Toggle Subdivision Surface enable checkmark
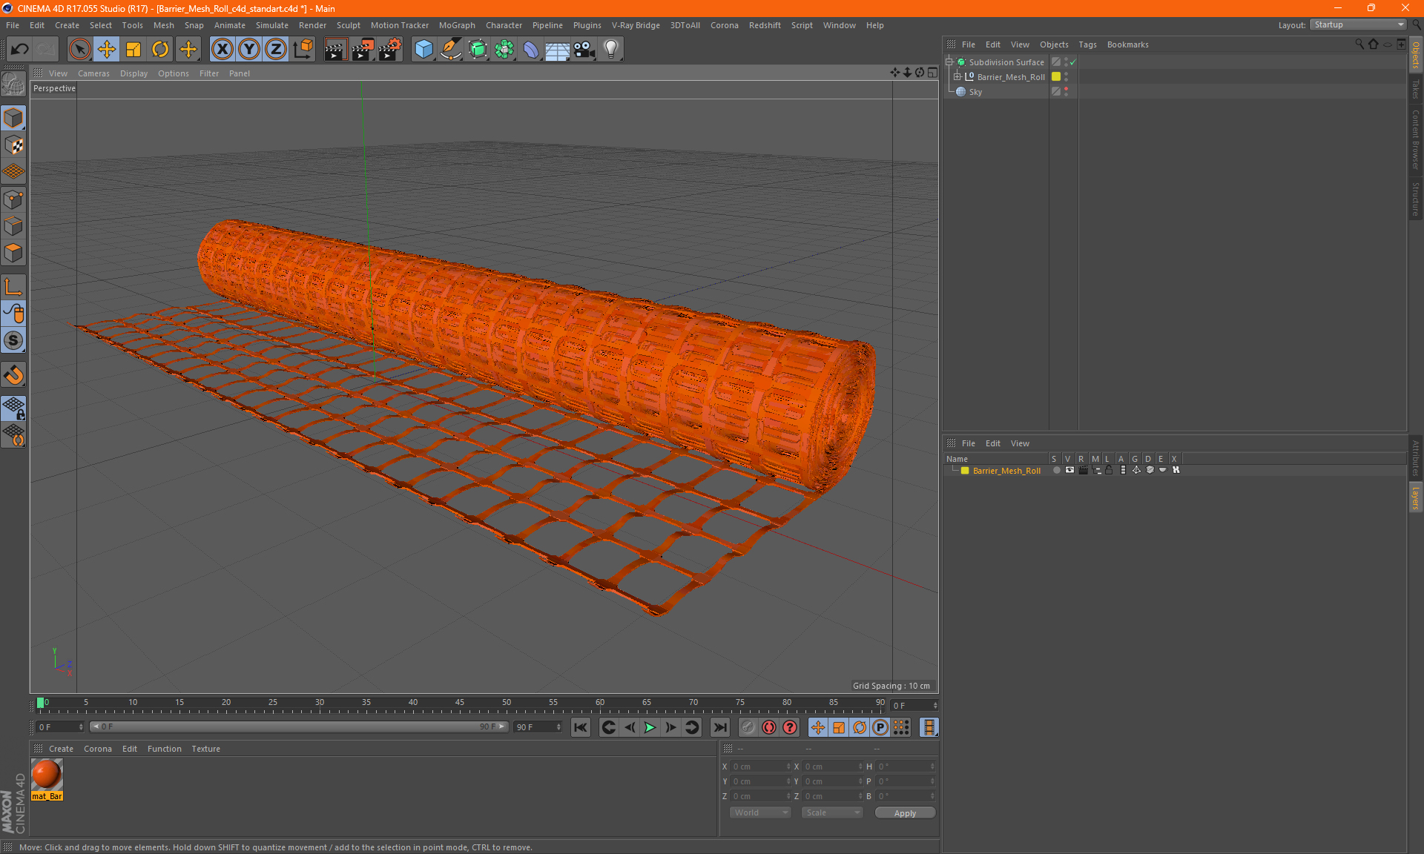Screen dimensions: 1424x854 (x=1072, y=62)
